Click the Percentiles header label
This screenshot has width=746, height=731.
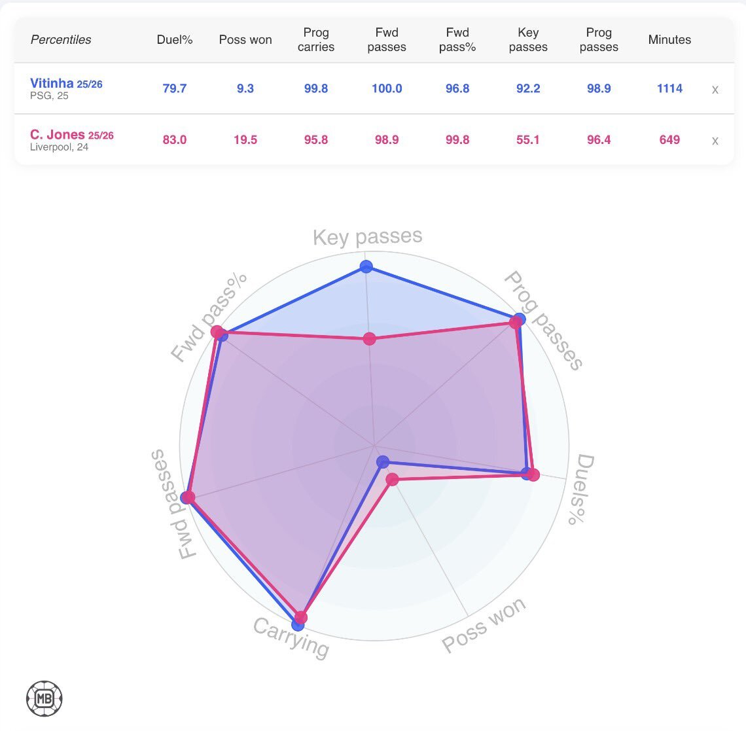tap(61, 40)
